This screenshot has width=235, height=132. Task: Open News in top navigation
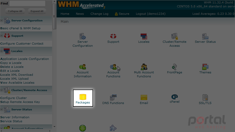[80, 14]
